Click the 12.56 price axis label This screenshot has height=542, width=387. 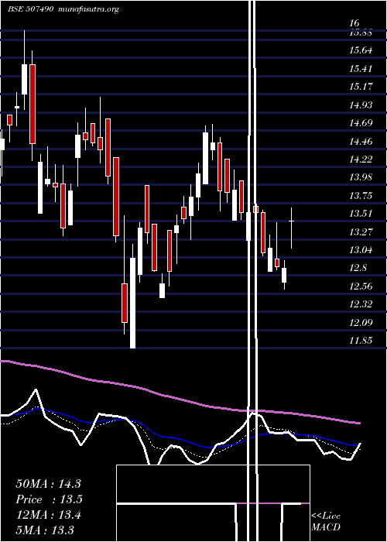[361, 286]
